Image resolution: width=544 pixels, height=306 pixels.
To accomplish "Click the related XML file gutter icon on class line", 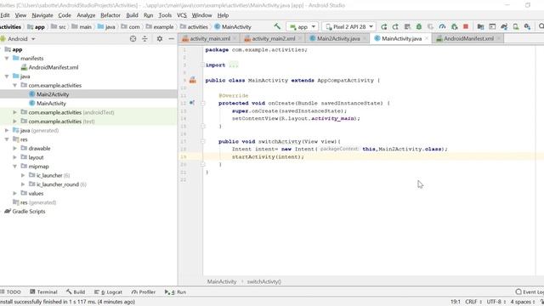I will [193, 80].
